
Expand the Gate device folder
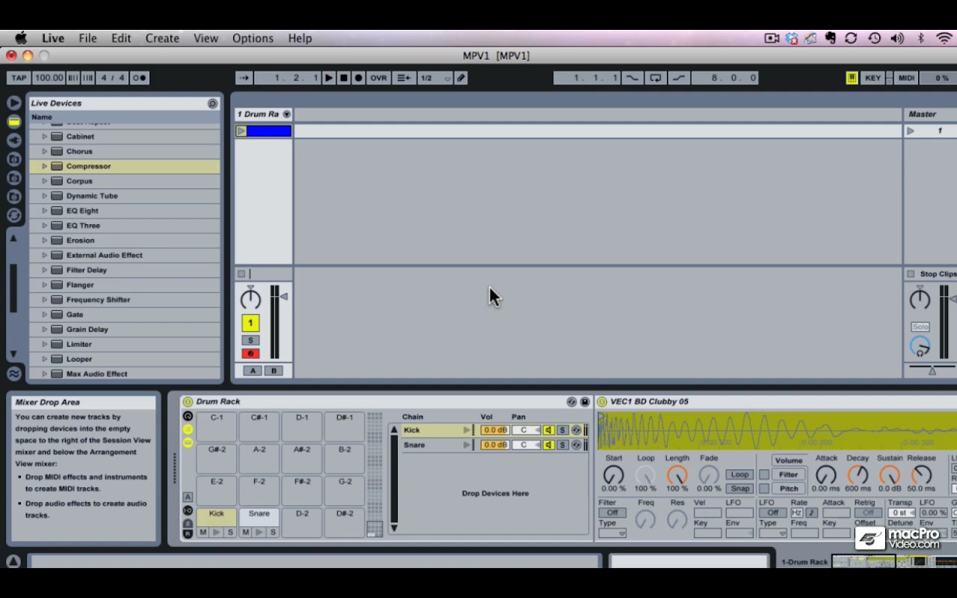click(45, 315)
